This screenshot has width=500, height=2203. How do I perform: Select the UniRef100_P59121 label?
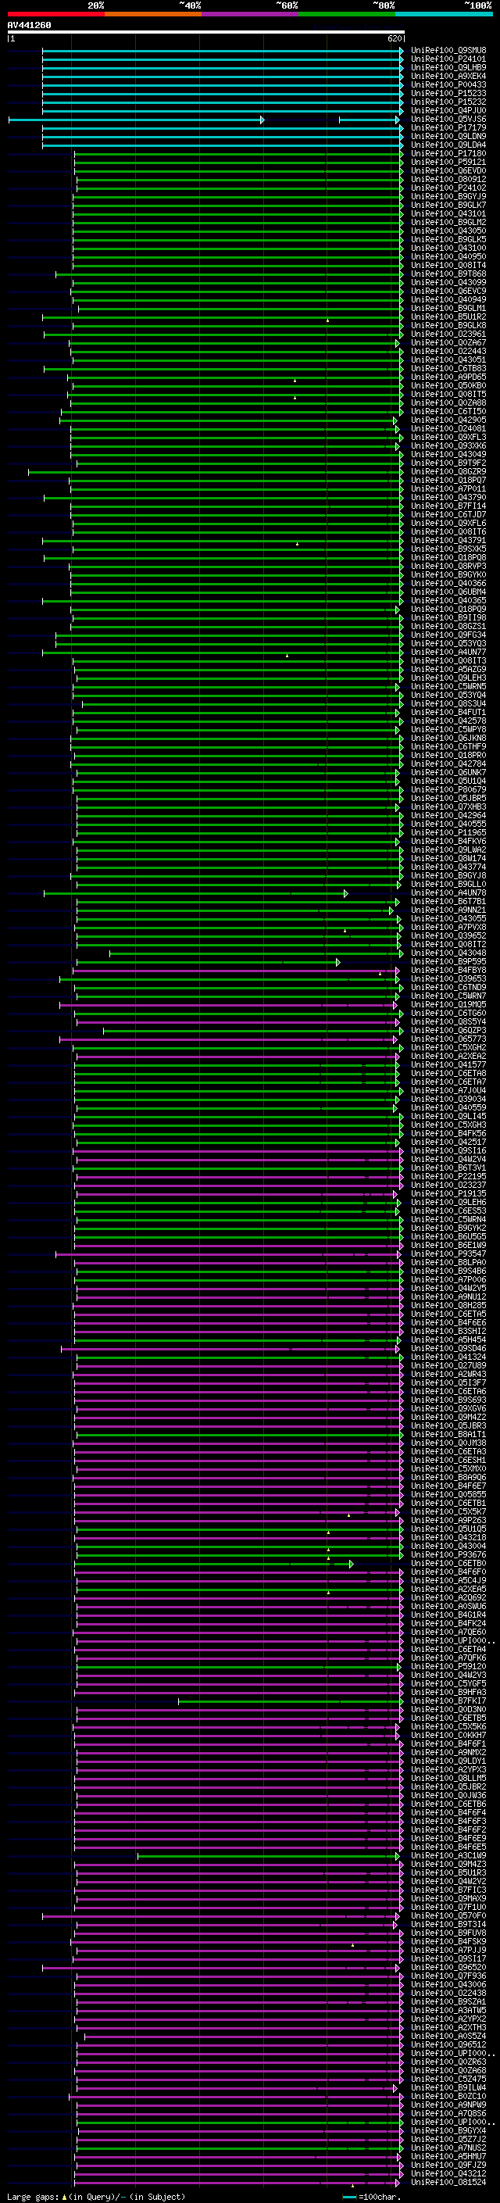[x=448, y=163]
